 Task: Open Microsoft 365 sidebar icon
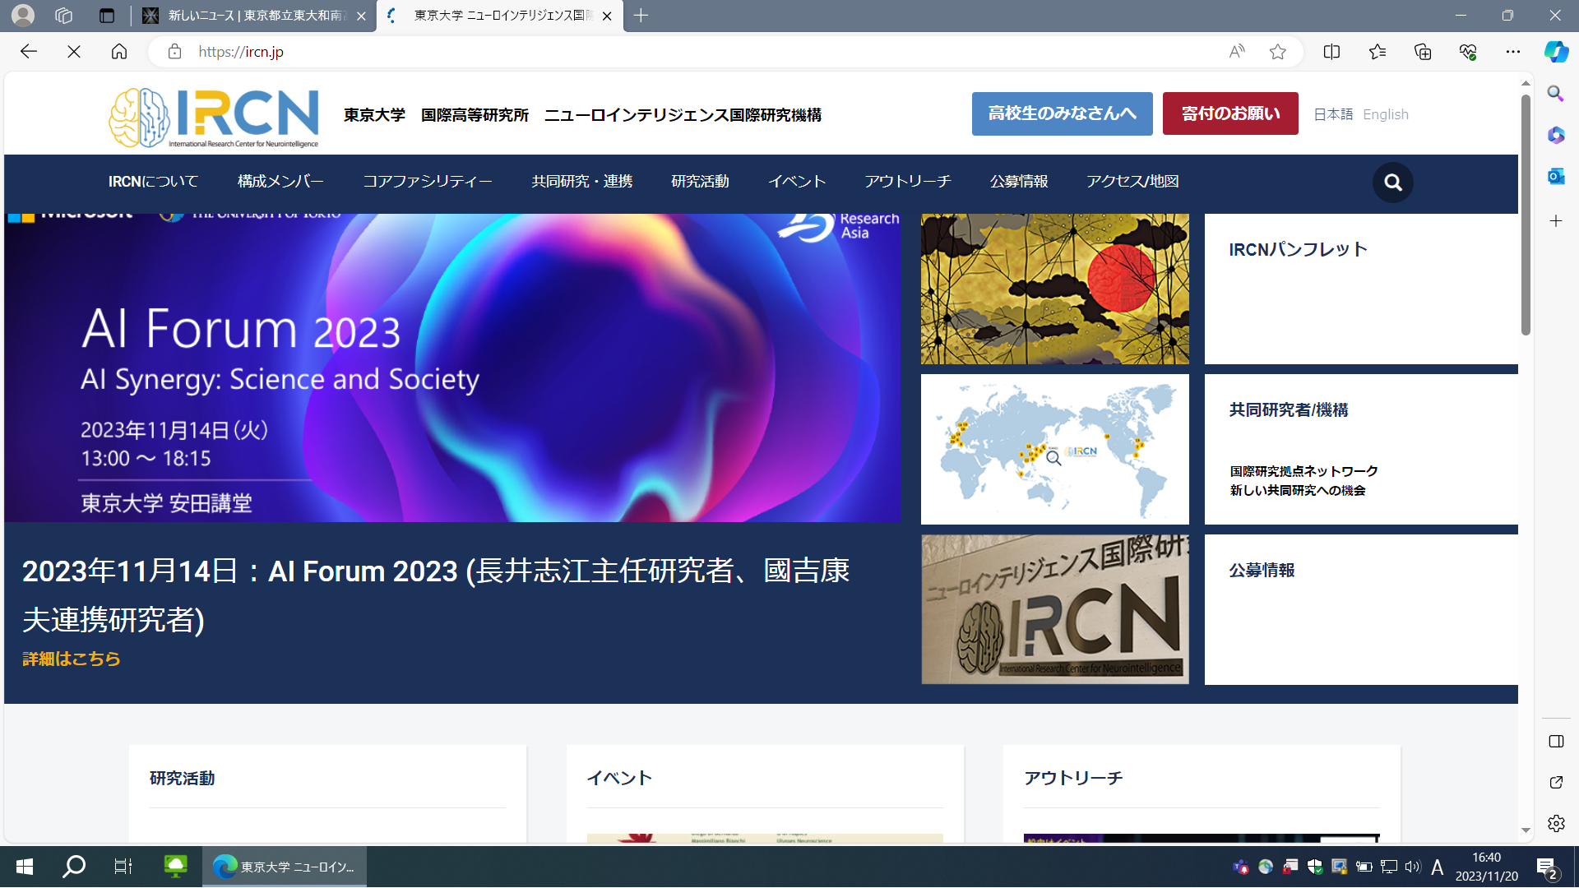tap(1556, 135)
